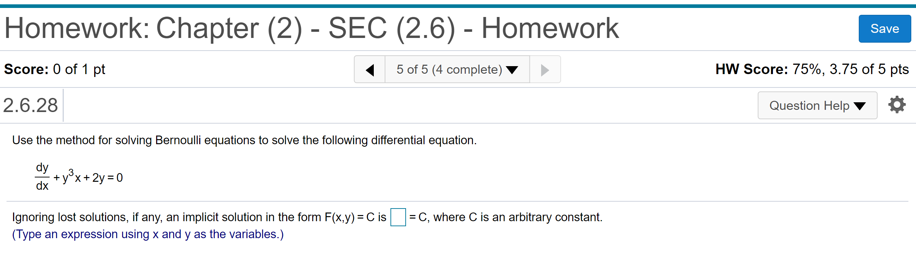Viewport: 916px width, 279px height.
Task: Click the Score: 0 of 1 pt label
Action: click(54, 69)
